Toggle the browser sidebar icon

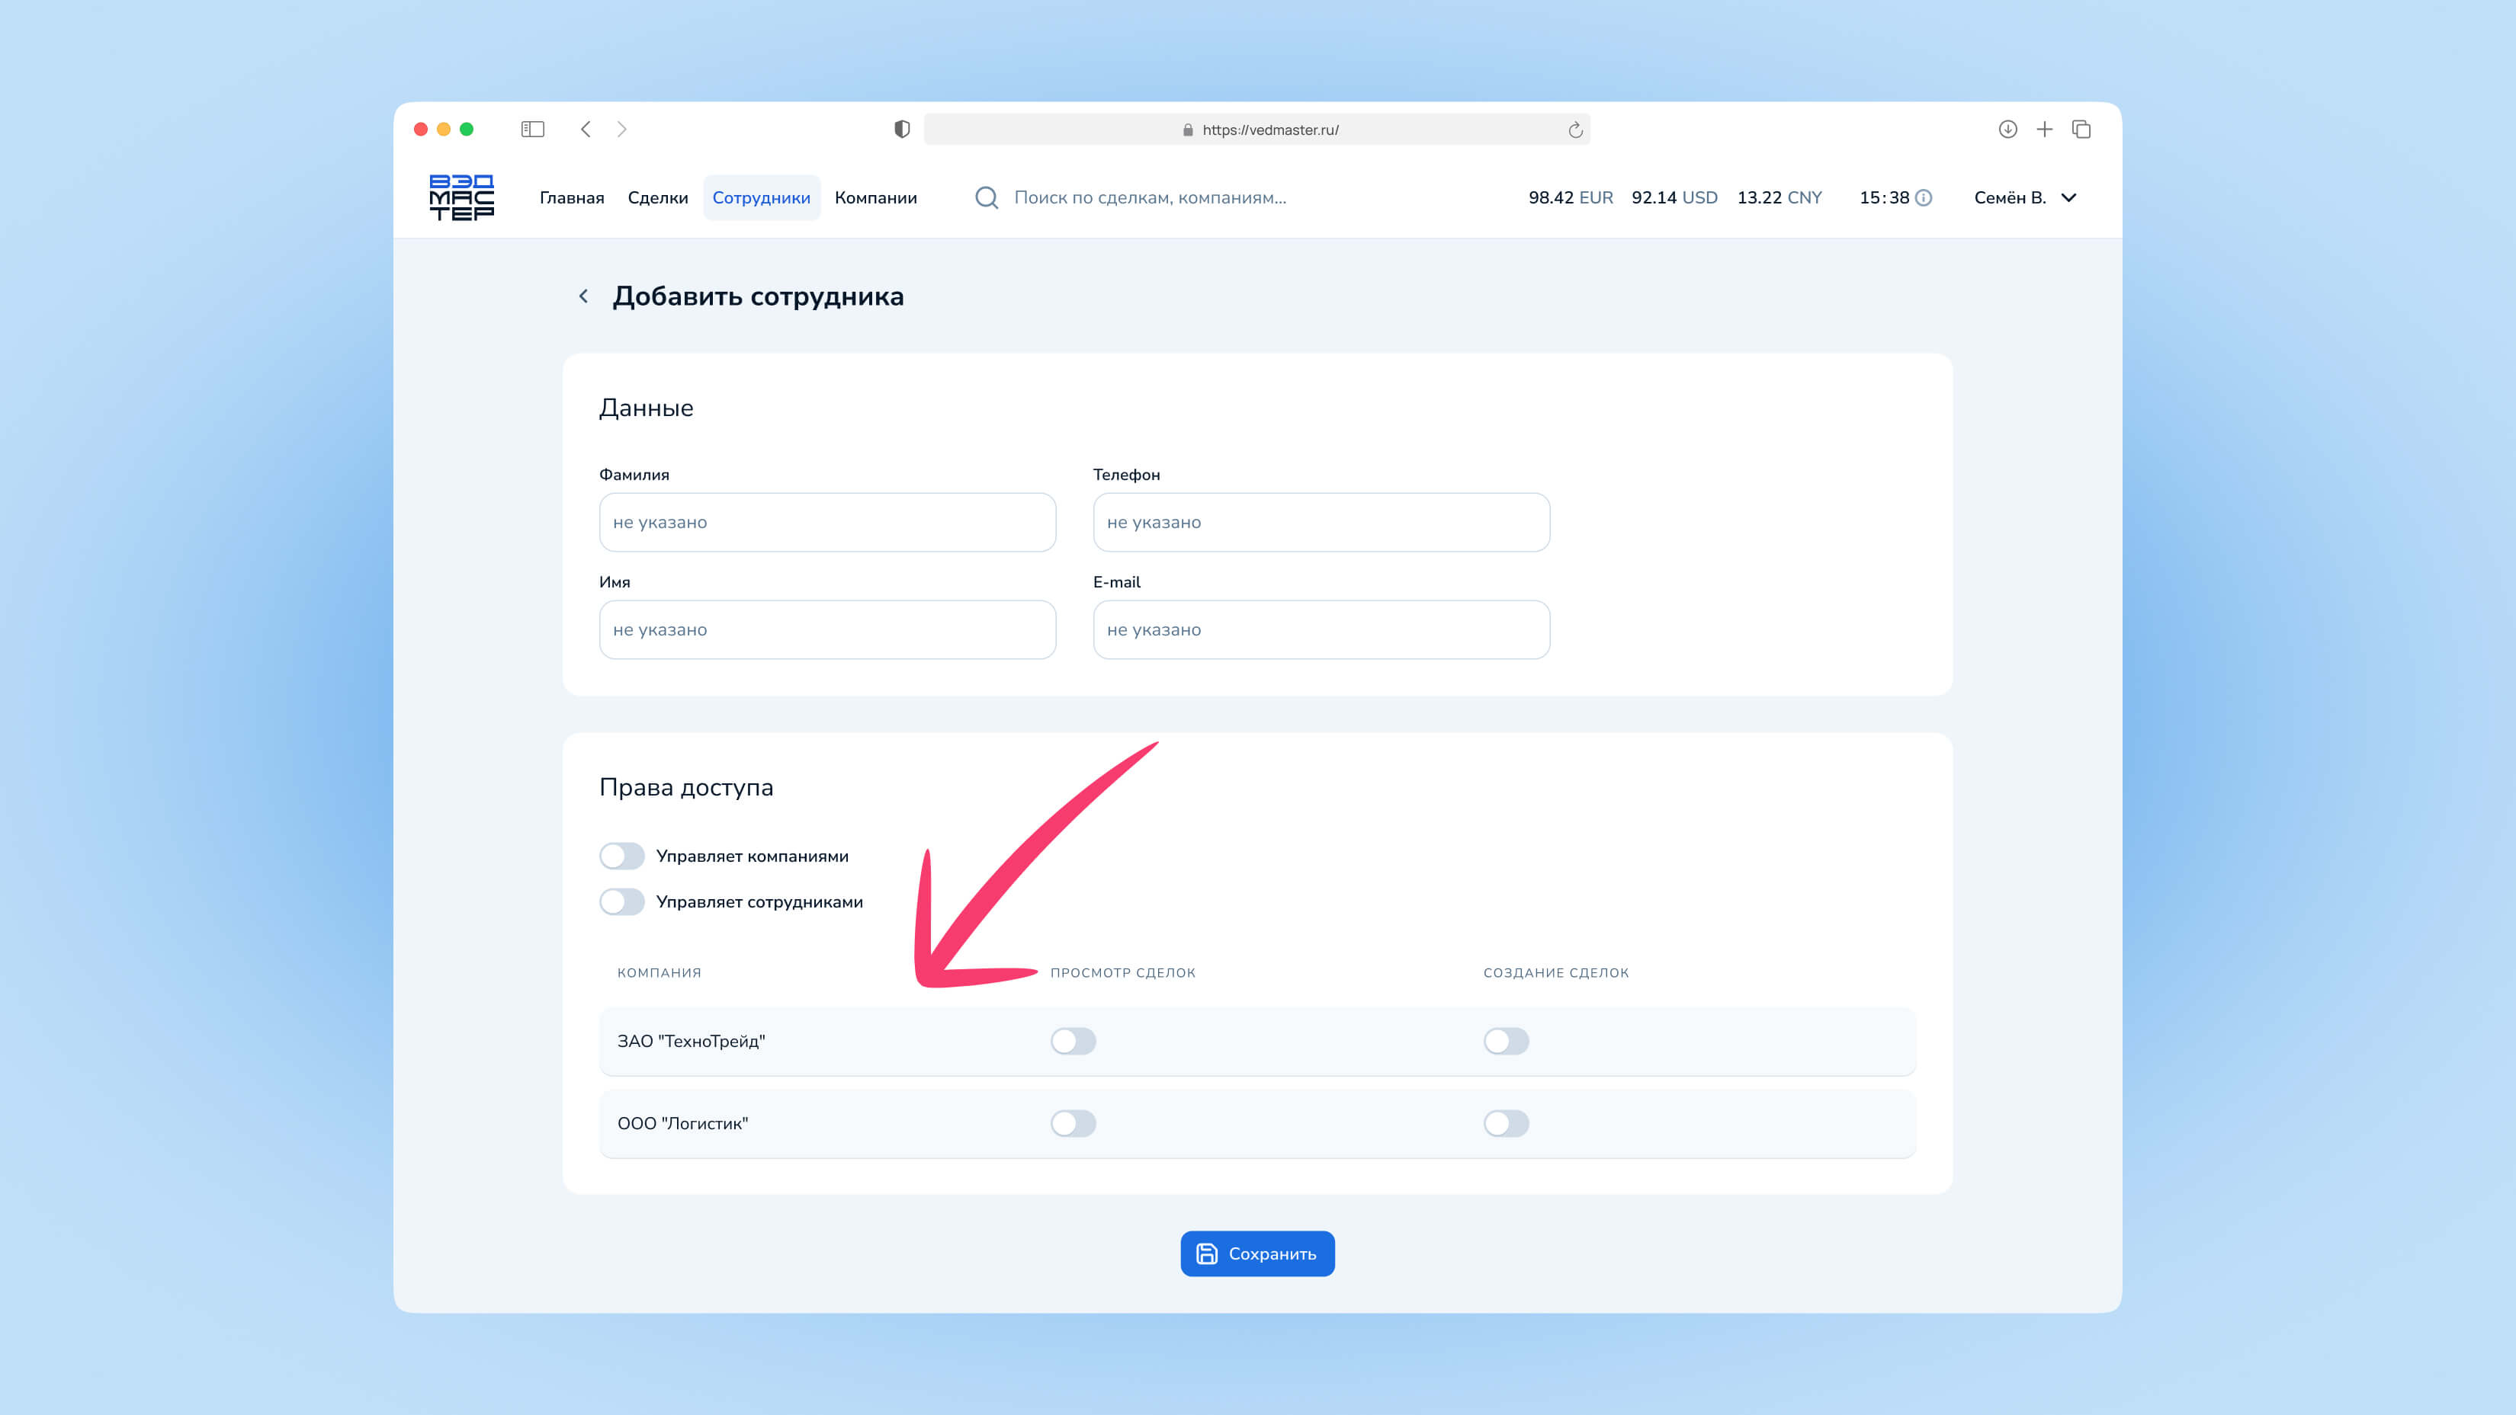(532, 129)
